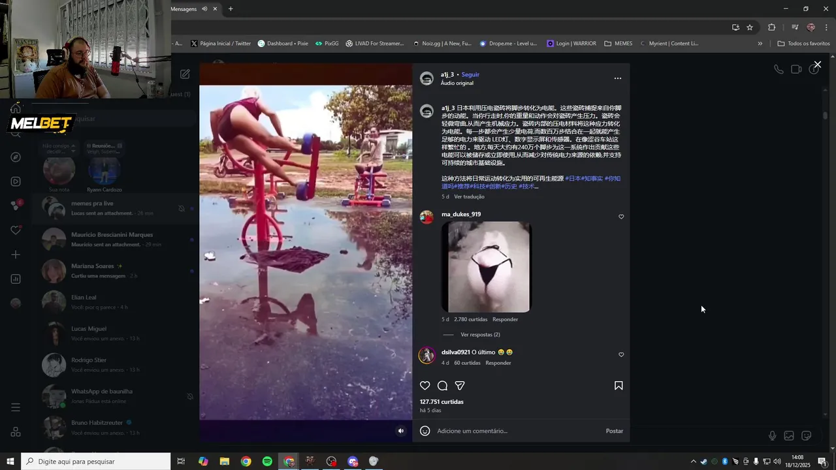Open the hamburger More menu in sidebar

(16, 407)
